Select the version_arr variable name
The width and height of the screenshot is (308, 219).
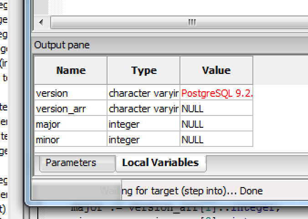[x=71, y=109]
